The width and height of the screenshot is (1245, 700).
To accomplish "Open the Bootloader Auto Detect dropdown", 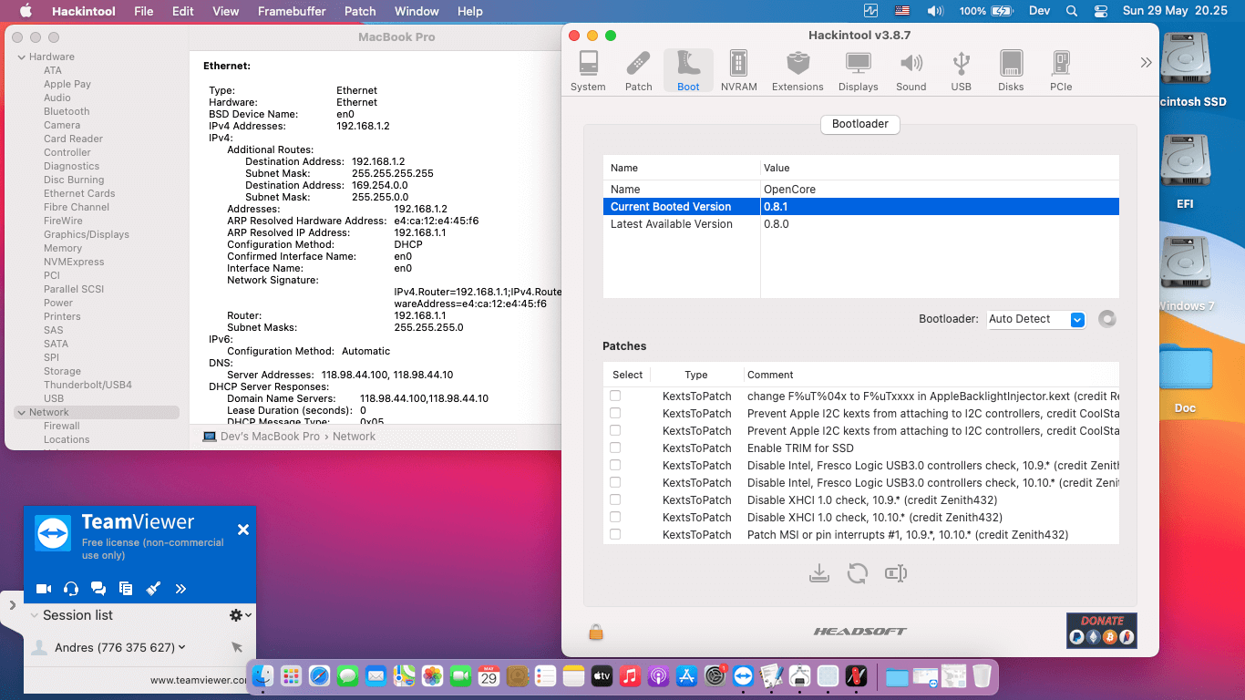I will click(x=1036, y=319).
